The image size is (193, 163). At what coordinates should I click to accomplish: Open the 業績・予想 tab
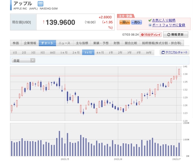[x=101, y=43]
